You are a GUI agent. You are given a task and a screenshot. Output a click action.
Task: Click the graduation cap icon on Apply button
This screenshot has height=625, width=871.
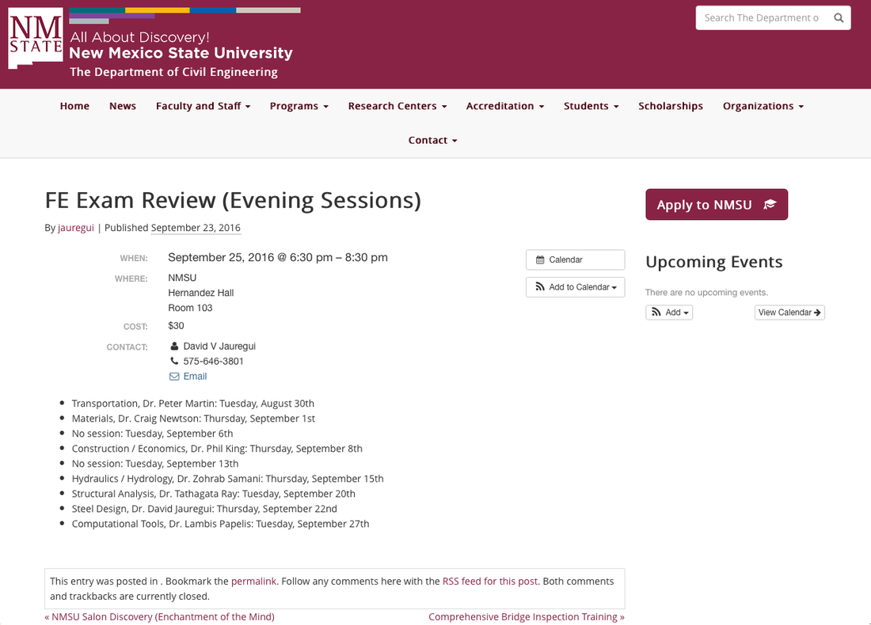[x=769, y=204]
